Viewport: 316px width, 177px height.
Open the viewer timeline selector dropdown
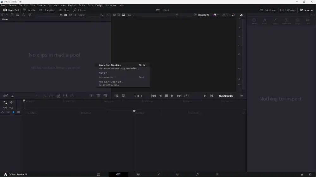point(177,15)
